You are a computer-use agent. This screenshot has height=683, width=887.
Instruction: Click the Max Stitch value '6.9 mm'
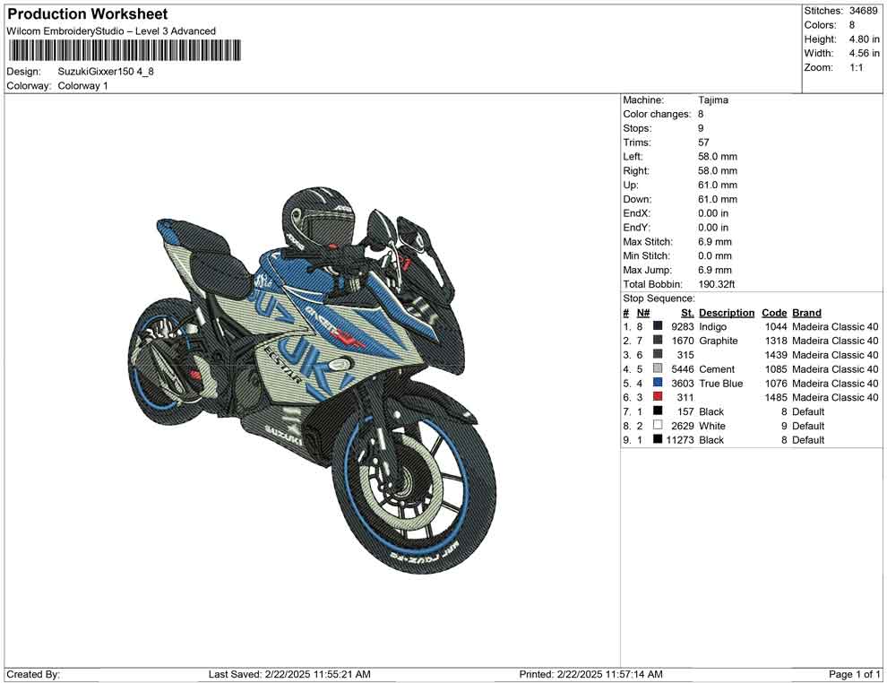coord(714,242)
